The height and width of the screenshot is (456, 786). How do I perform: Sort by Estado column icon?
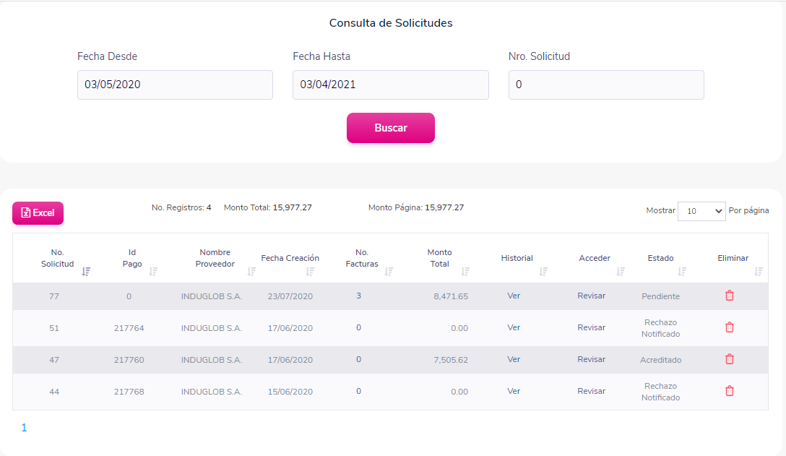click(x=682, y=272)
